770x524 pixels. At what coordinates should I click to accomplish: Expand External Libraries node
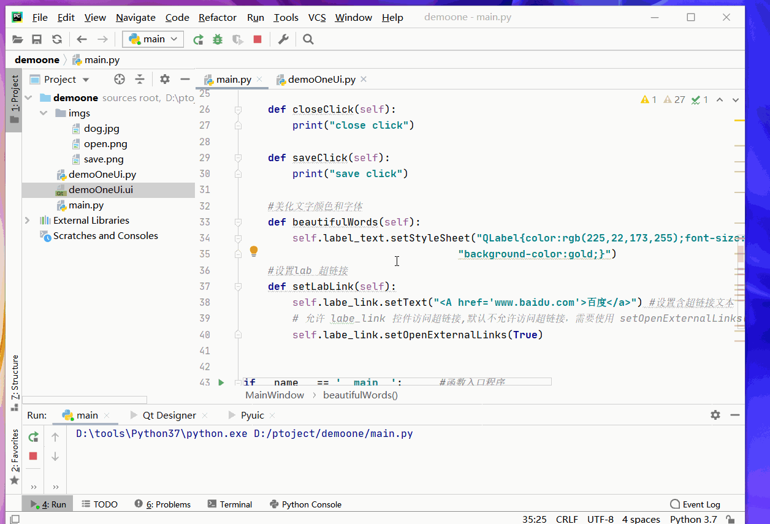click(x=28, y=221)
